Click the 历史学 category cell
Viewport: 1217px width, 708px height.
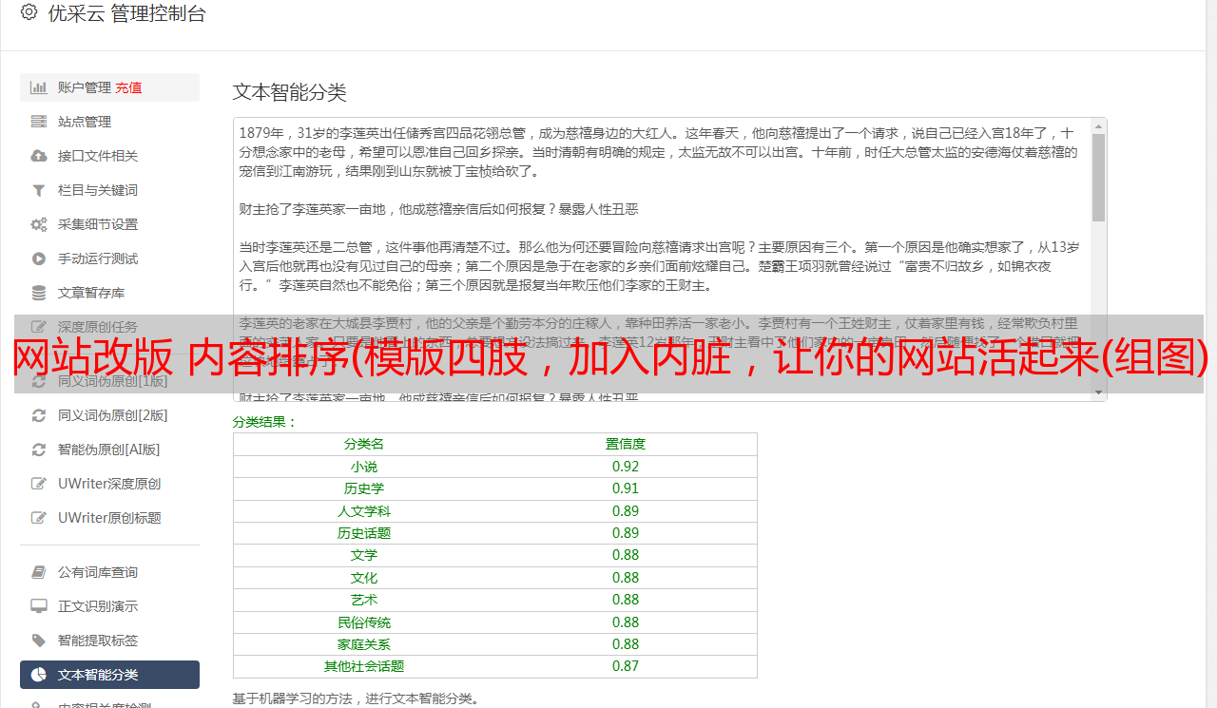click(x=364, y=488)
